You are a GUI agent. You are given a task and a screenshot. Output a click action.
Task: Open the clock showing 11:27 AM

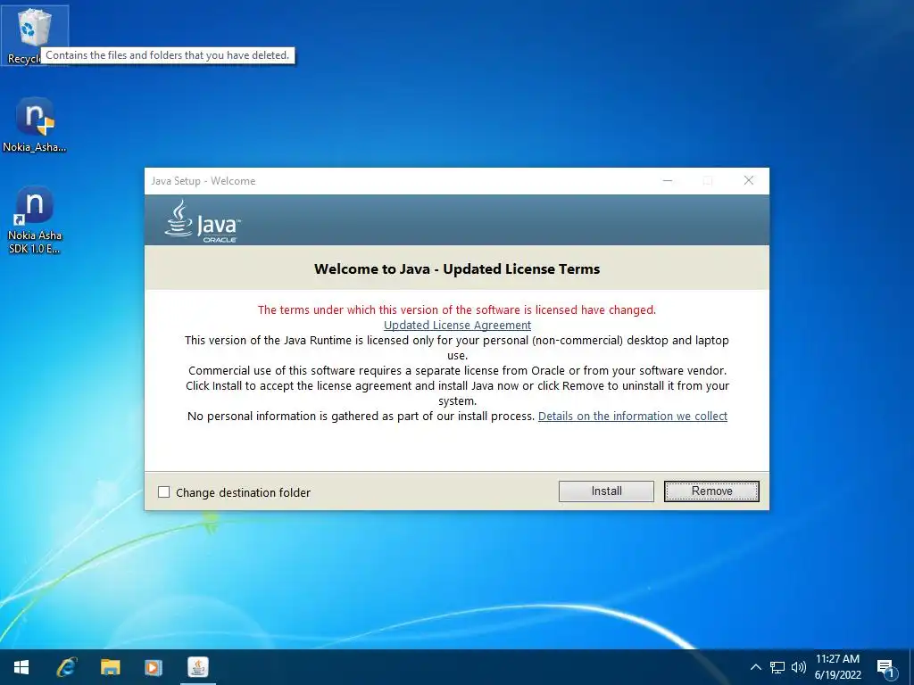tap(837, 667)
